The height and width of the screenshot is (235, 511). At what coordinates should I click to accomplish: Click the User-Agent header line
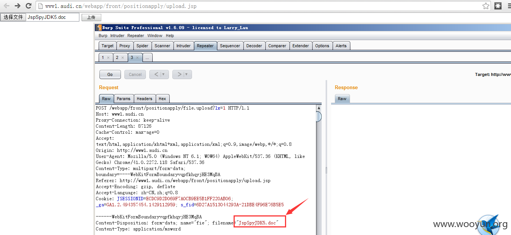pos(200,159)
